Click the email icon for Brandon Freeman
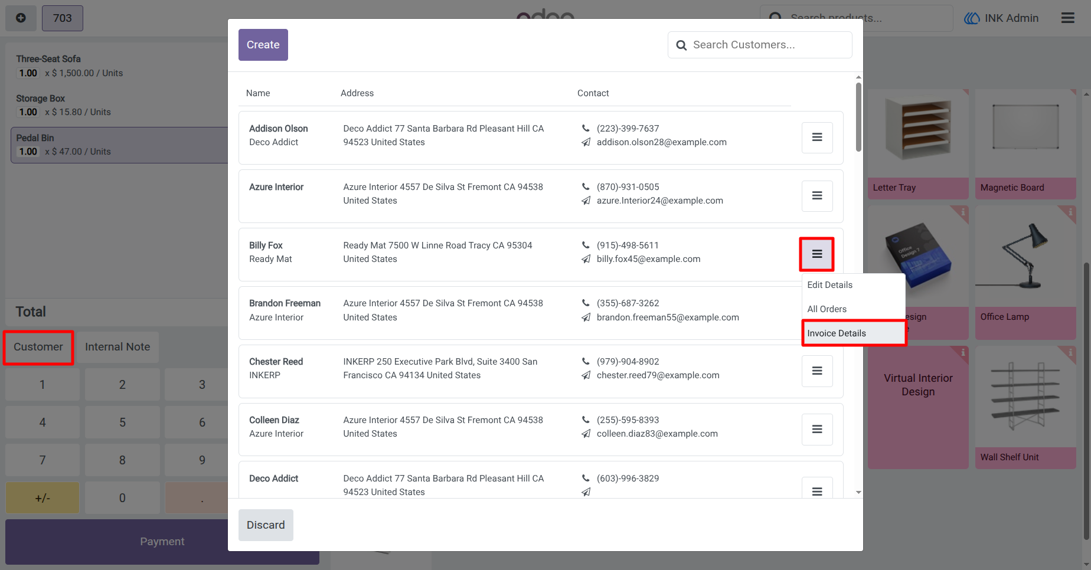Image resolution: width=1091 pixels, height=570 pixels. pos(586,317)
